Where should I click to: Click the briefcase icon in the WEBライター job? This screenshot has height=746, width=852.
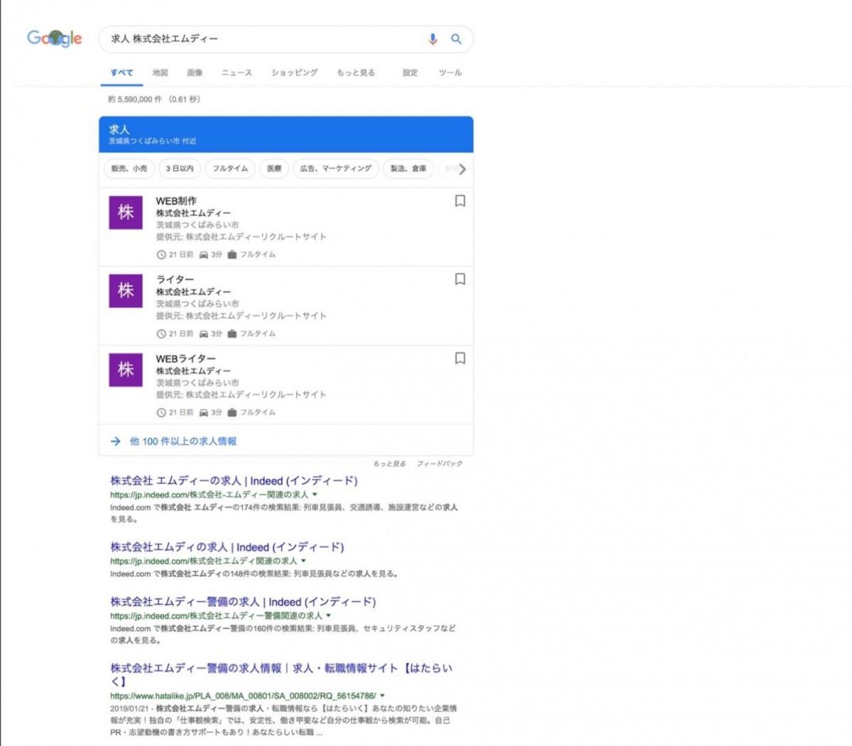pos(231,412)
